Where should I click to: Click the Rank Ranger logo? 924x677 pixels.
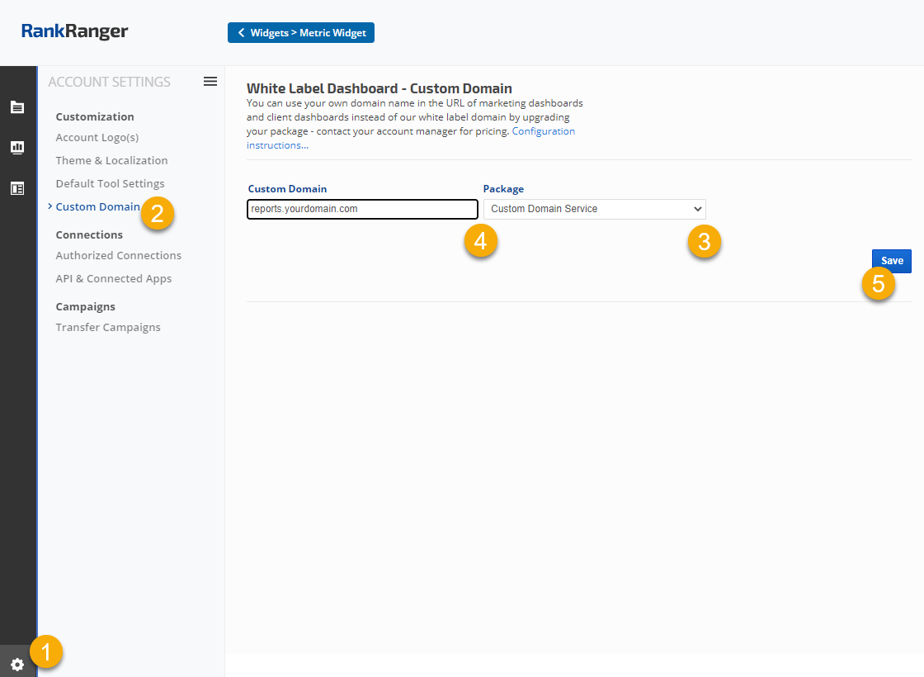click(75, 32)
